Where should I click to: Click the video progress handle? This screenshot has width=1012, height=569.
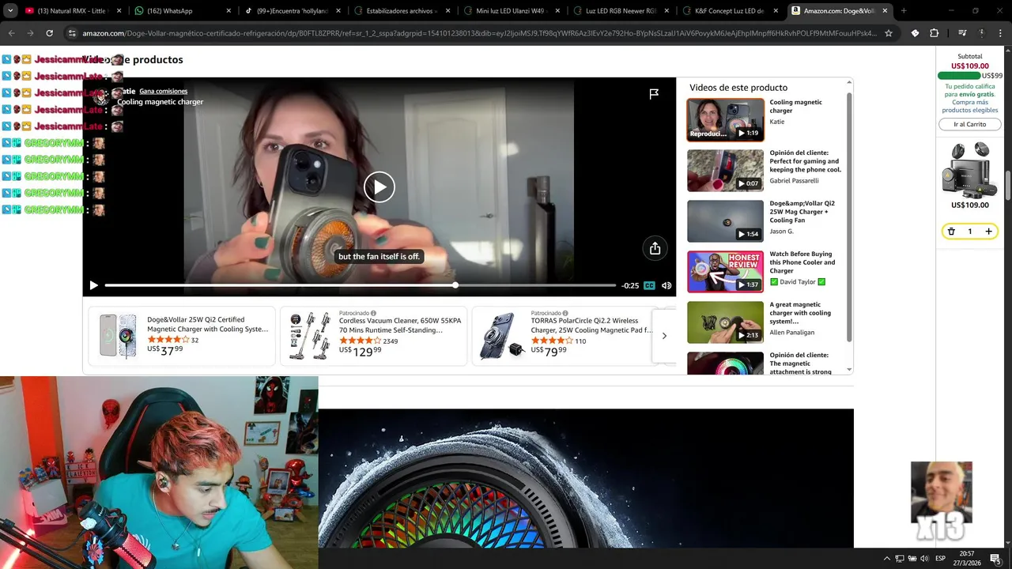point(455,285)
